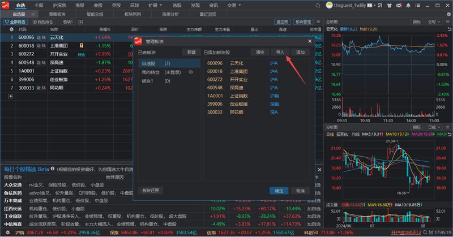The height and width of the screenshot is (237, 453).
Task: Click the 导入 import button
Action: point(280,52)
